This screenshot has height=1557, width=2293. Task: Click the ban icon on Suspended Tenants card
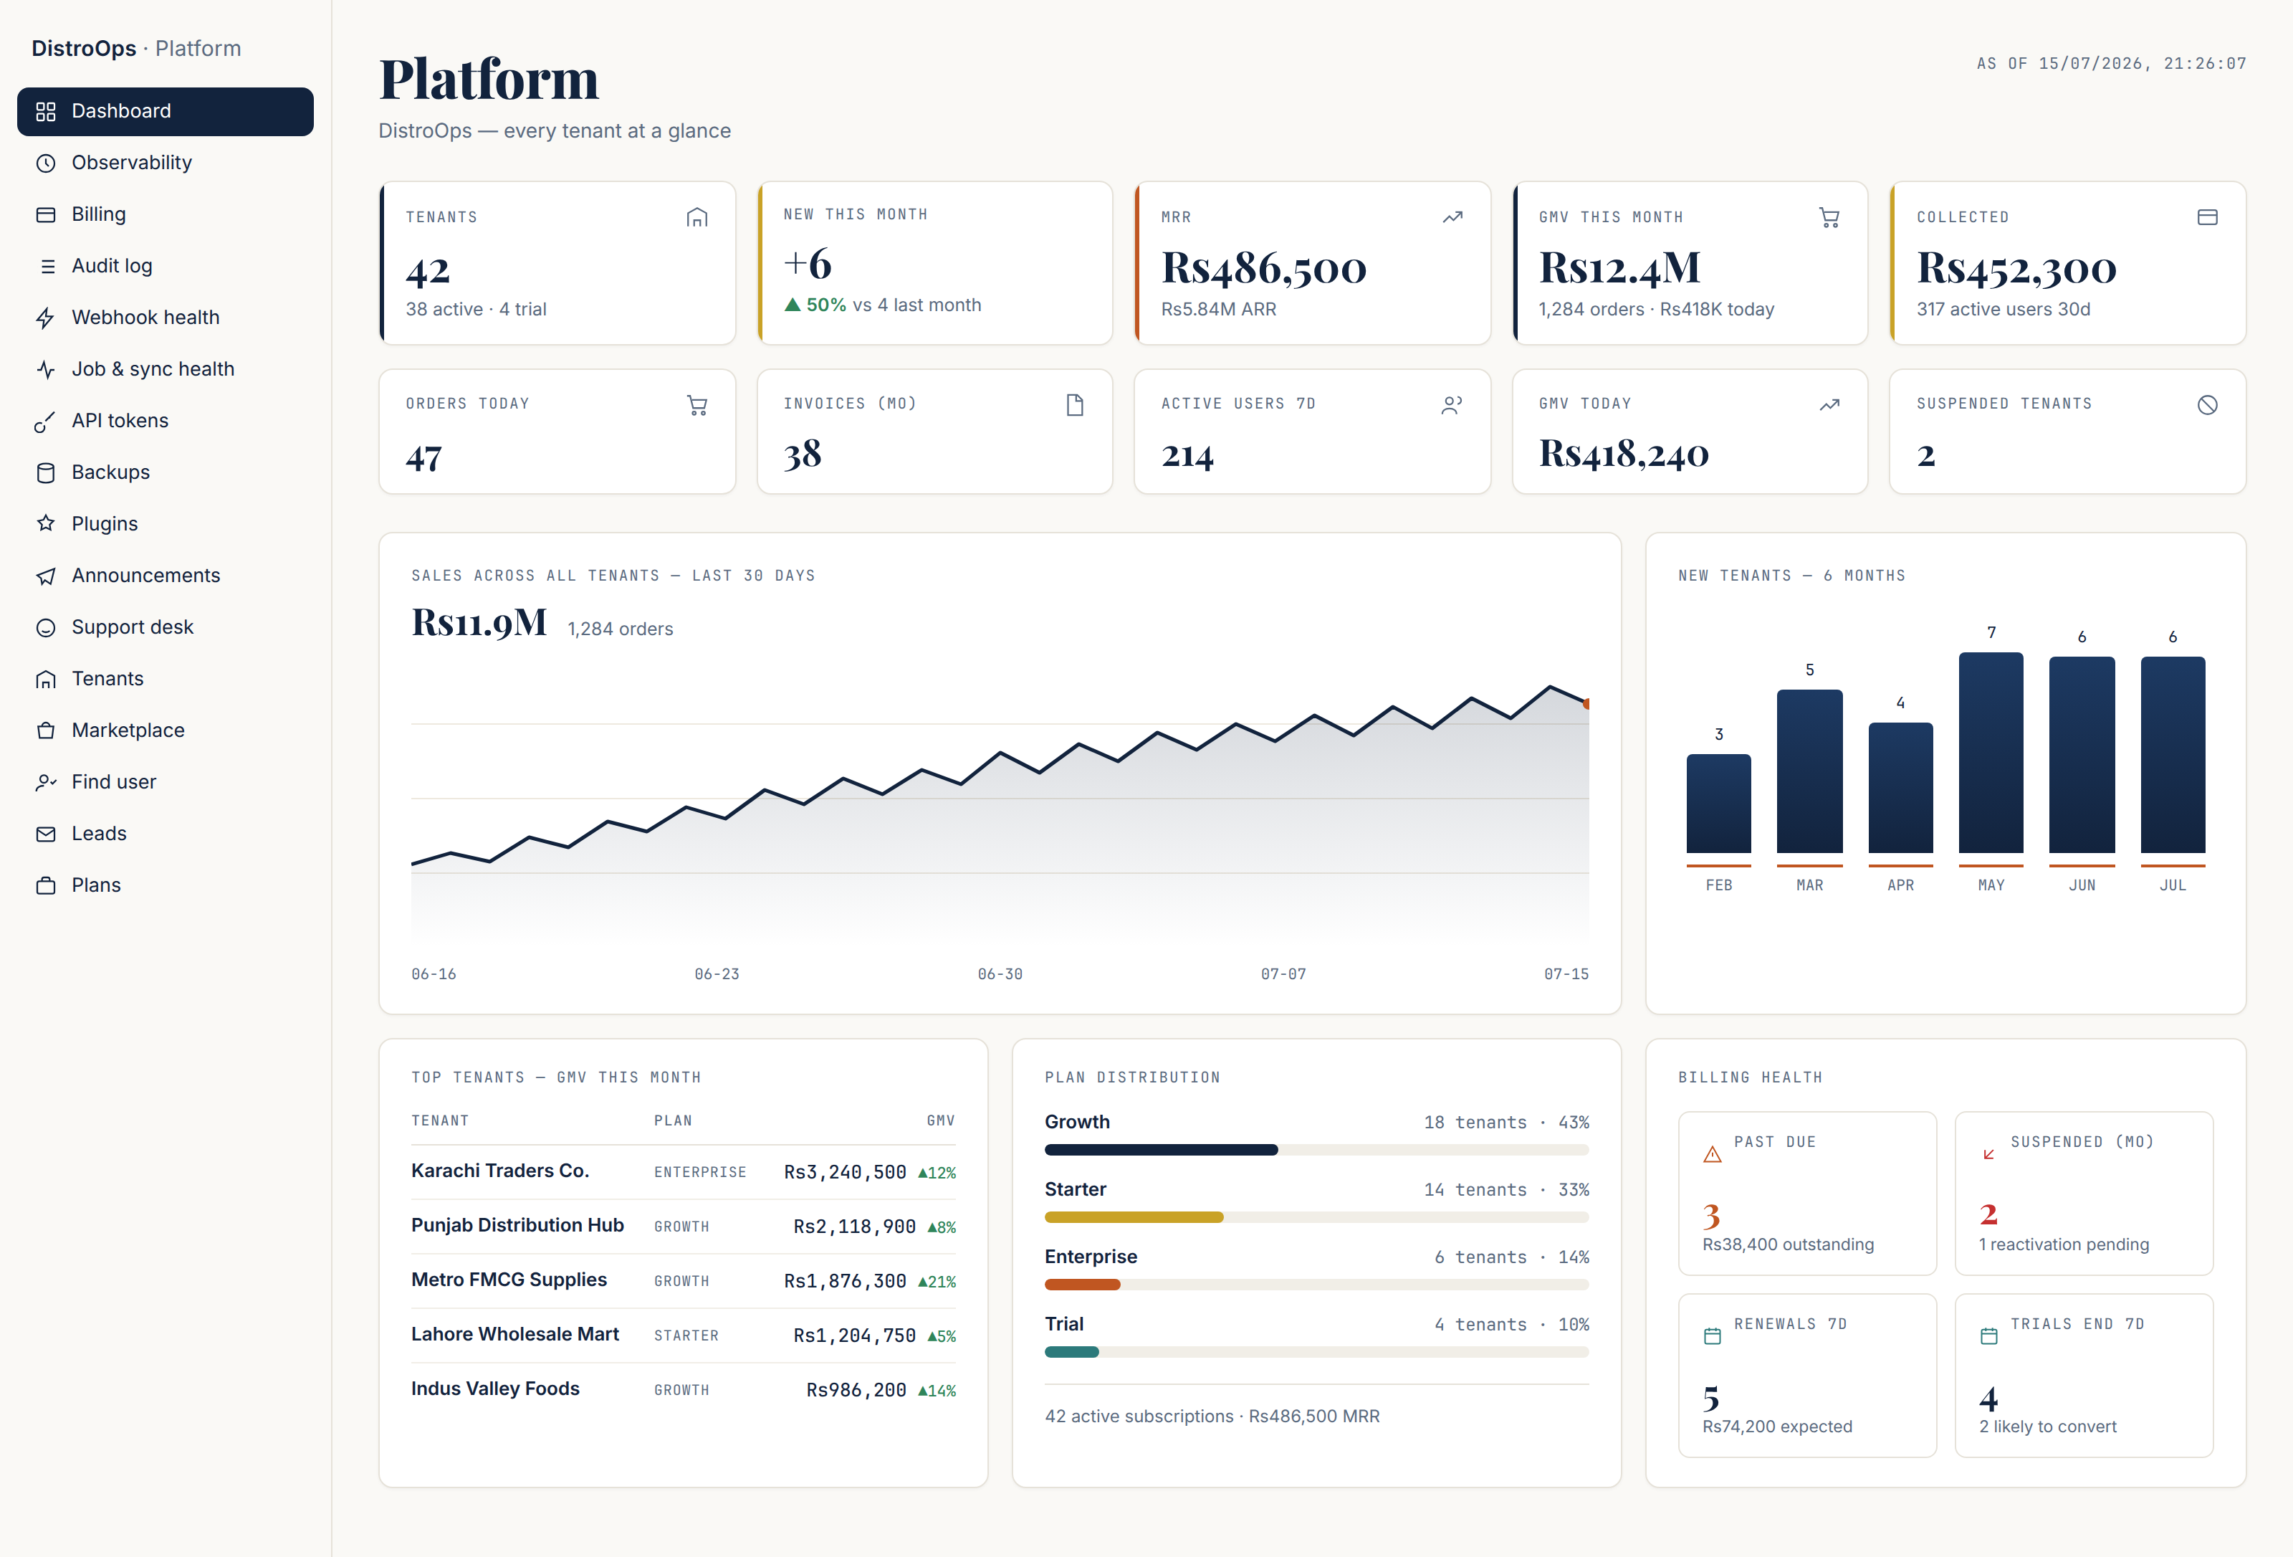click(2207, 405)
